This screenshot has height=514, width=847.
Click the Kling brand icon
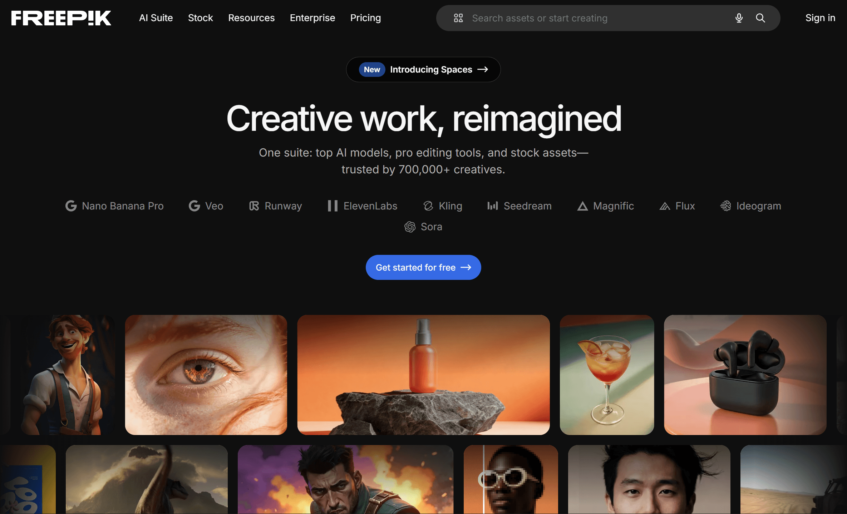coord(428,206)
